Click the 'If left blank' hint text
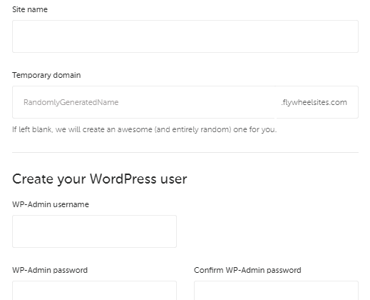The width and height of the screenshot is (370, 300). [x=145, y=129]
